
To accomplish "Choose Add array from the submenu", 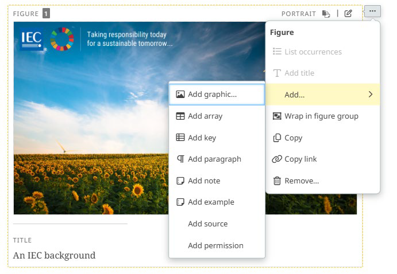I will (x=217, y=116).
